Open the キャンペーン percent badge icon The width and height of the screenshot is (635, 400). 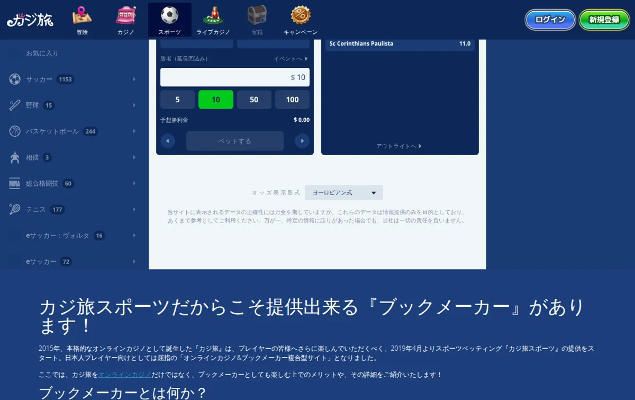[x=301, y=15]
